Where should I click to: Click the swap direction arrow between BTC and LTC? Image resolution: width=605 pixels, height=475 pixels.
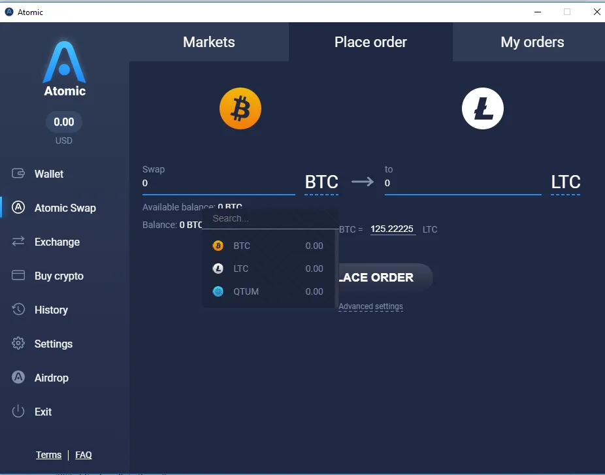pyautogui.click(x=363, y=182)
